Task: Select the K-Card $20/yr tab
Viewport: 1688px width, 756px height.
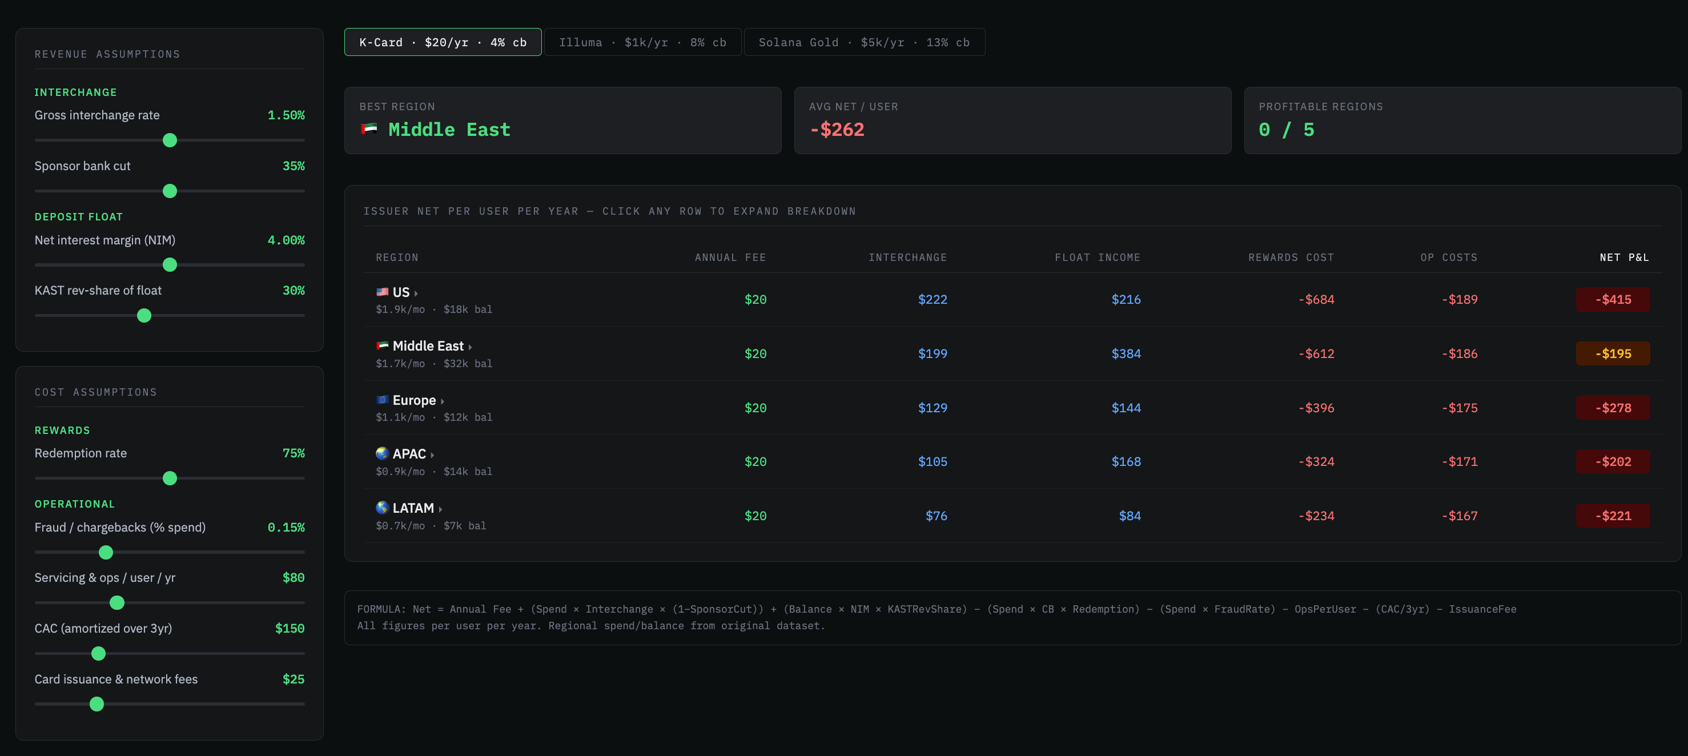Action: (x=443, y=42)
